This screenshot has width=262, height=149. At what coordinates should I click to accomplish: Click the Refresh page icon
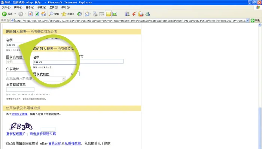click(x=37, y=14)
